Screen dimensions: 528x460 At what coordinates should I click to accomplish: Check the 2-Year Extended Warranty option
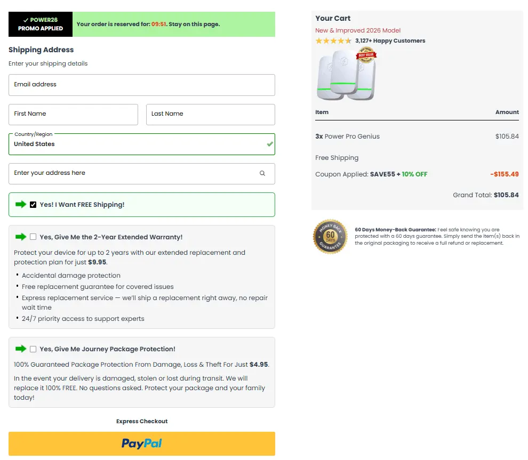[33, 237]
